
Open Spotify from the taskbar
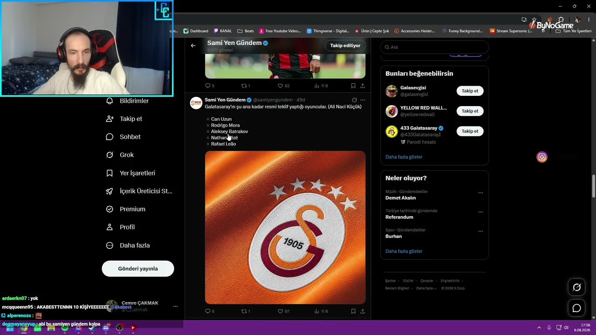(x=65, y=328)
